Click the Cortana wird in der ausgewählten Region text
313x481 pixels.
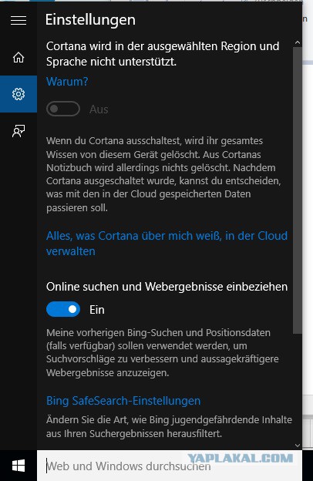pyautogui.click(x=163, y=54)
